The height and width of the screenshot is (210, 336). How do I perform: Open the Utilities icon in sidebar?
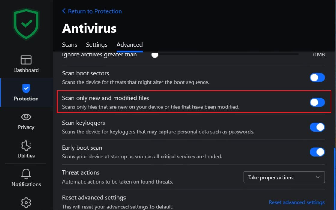pyautogui.click(x=26, y=145)
